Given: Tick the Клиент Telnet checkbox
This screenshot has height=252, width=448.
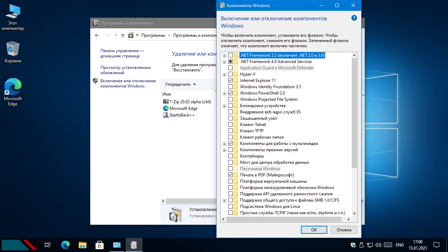Looking at the screenshot, I should point(230,125).
